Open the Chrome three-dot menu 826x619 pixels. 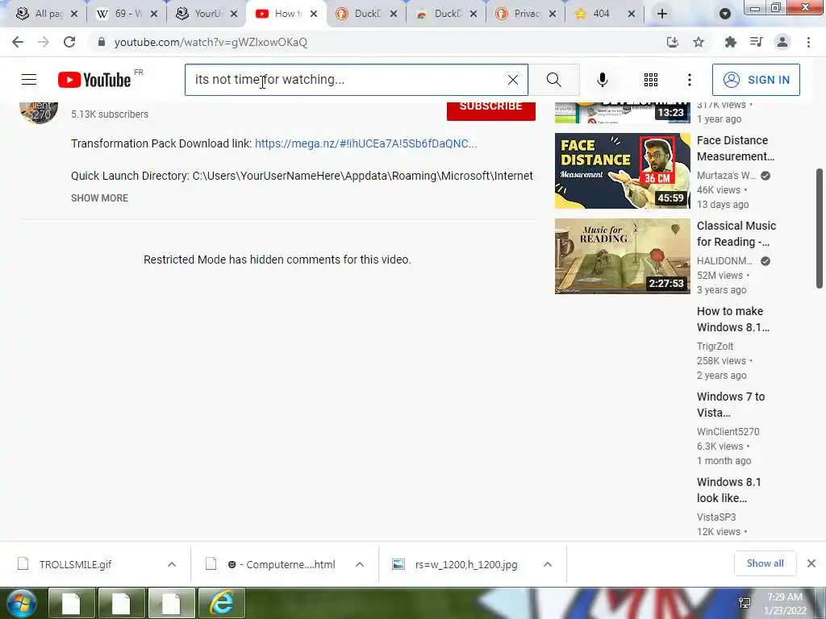tap(808, 42)
